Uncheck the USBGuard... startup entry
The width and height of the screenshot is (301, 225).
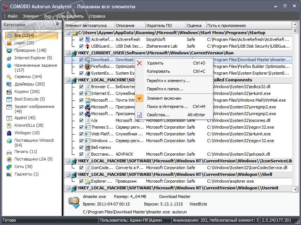click(x=81, y=46)
